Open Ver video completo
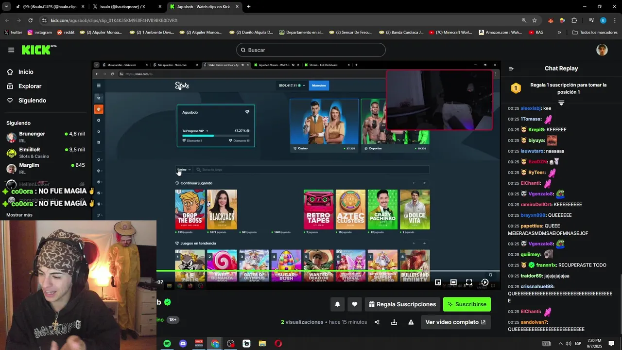Image resolution: width=622 pixels, height=350 pixels. point(455,322)
